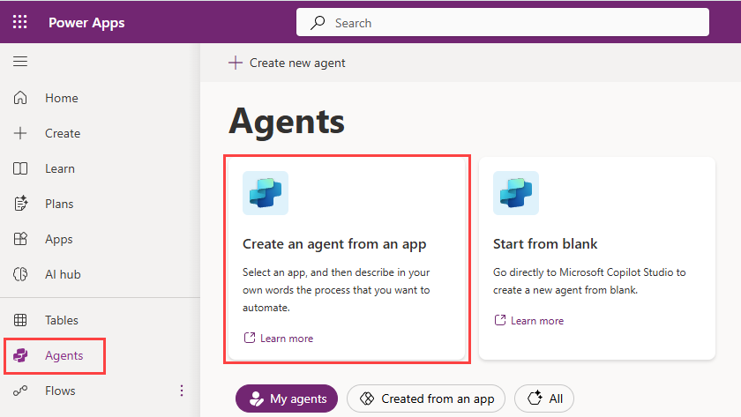Click the icon in Created from an app pill
Viewport: 741px width, 417px height.
pyautogui.click(x=367, y=398)
